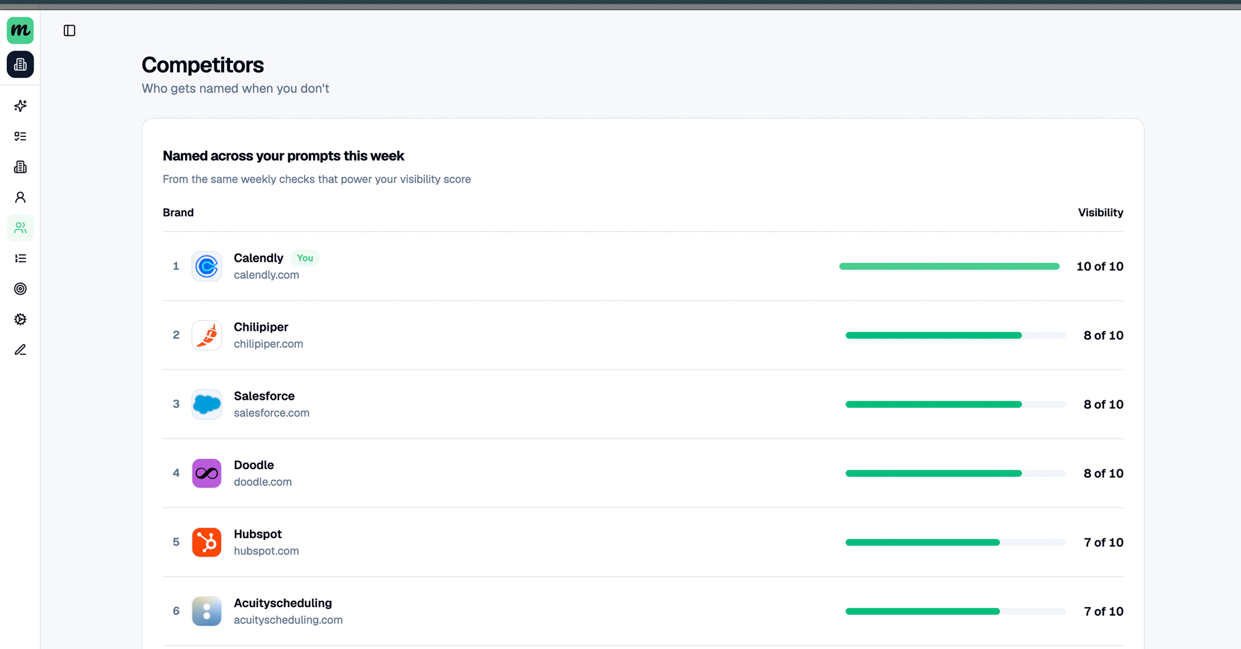
Task: Click the Salesforce visibility progress bar
Action: click(956, 404)
